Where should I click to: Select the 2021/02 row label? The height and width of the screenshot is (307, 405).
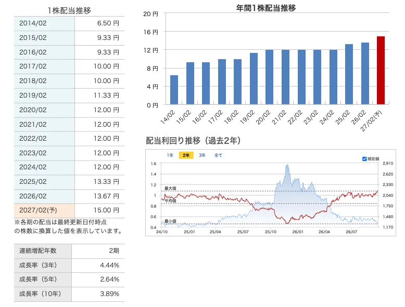point(33,124)
